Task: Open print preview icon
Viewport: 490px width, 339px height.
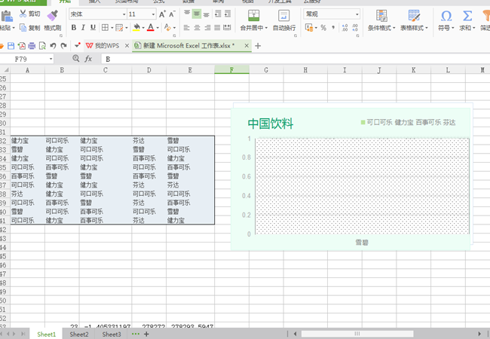Action: point(42,46)
